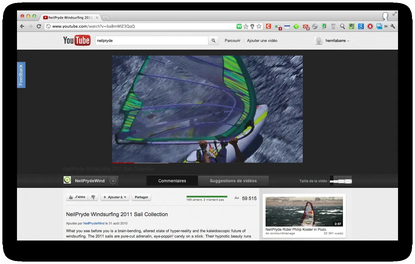
Task: Show video statistics via the bar chart icon
Action: point(237,198)
